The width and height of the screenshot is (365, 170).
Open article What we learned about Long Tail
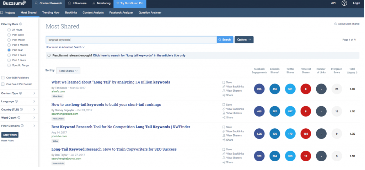point(111,82)
